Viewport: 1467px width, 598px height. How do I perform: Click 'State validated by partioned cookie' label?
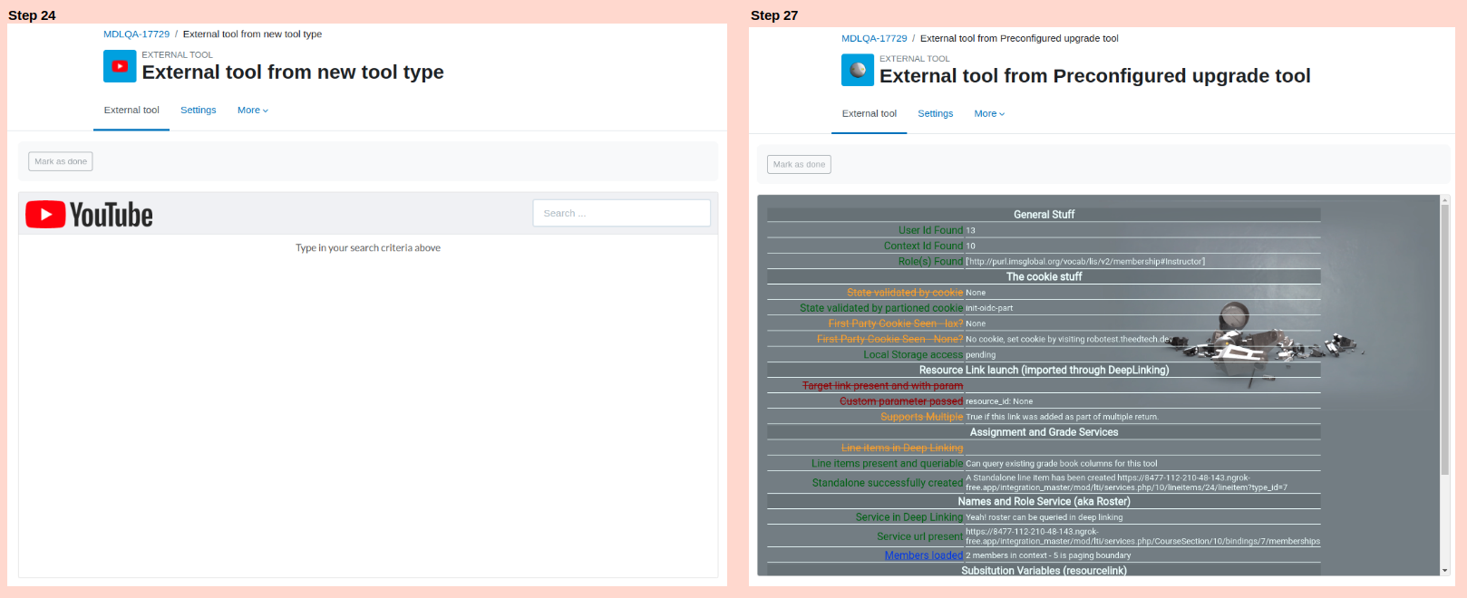click(881, 308)
